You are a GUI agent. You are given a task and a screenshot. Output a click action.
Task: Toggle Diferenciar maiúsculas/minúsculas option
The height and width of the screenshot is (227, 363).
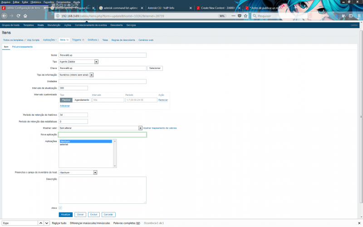[x=90, y=223]
